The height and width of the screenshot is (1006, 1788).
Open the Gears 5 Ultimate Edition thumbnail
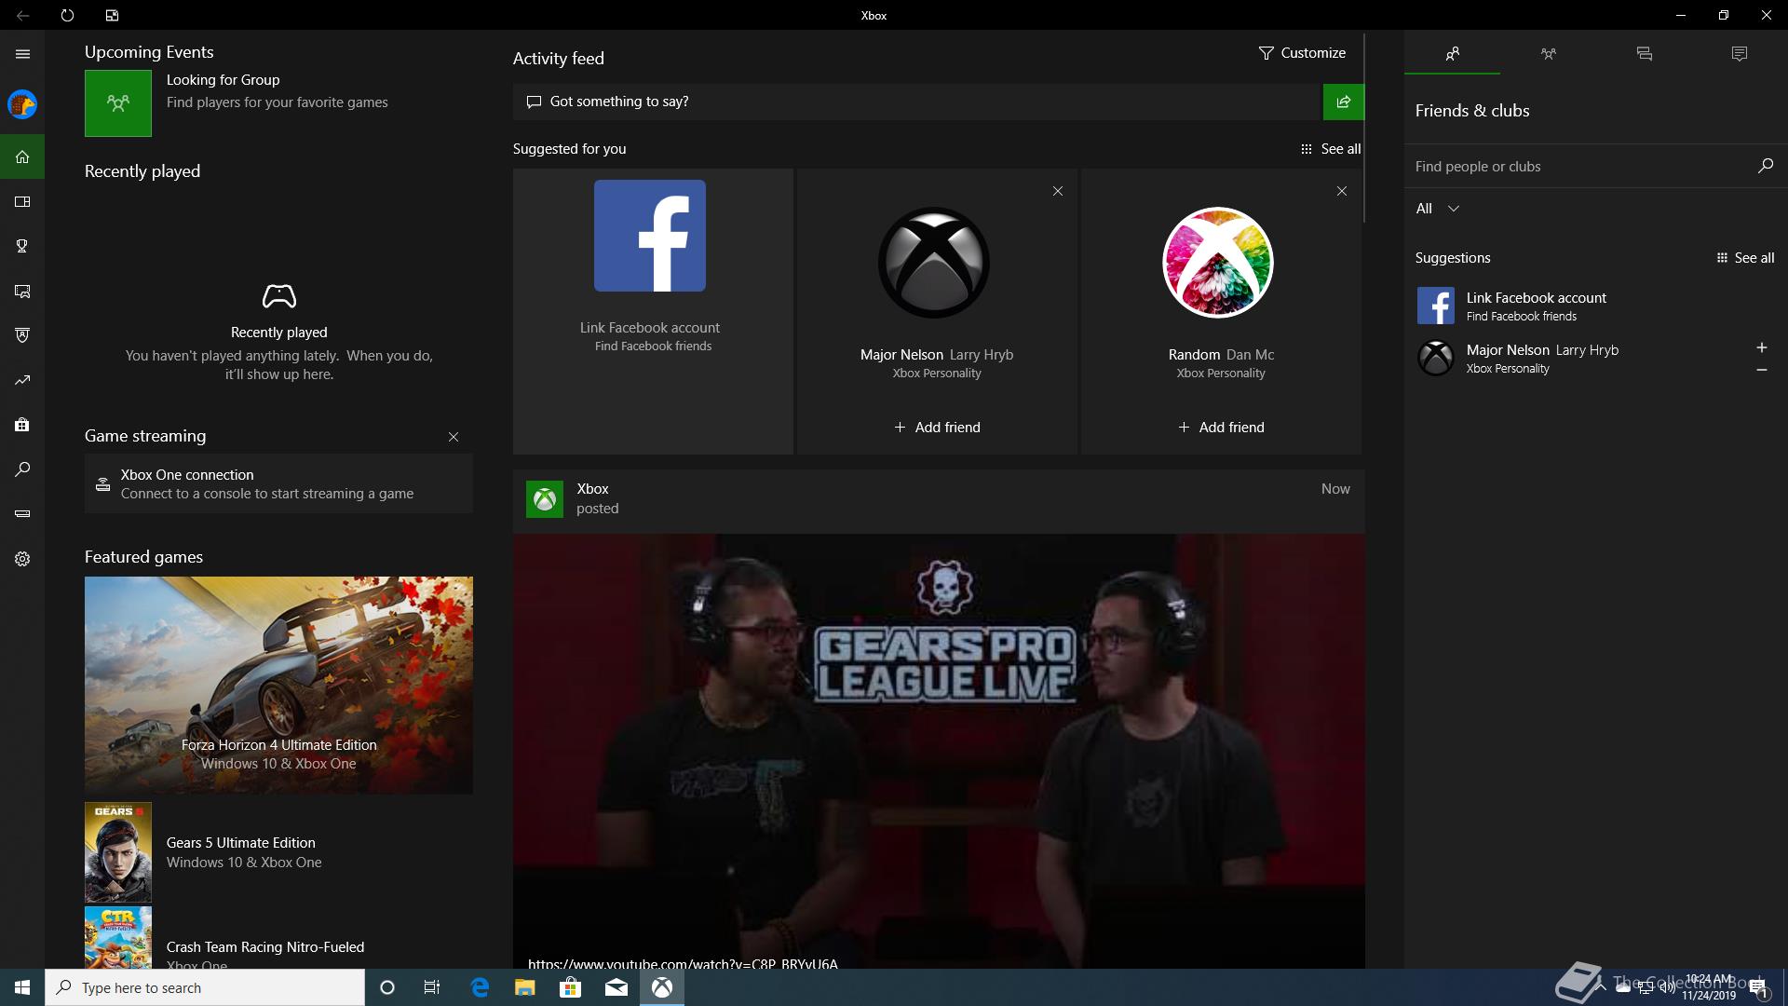tap(118, 852)
